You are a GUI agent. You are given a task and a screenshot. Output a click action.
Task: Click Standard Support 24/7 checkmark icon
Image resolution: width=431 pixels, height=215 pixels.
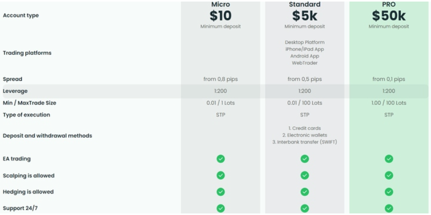[305, 208]
